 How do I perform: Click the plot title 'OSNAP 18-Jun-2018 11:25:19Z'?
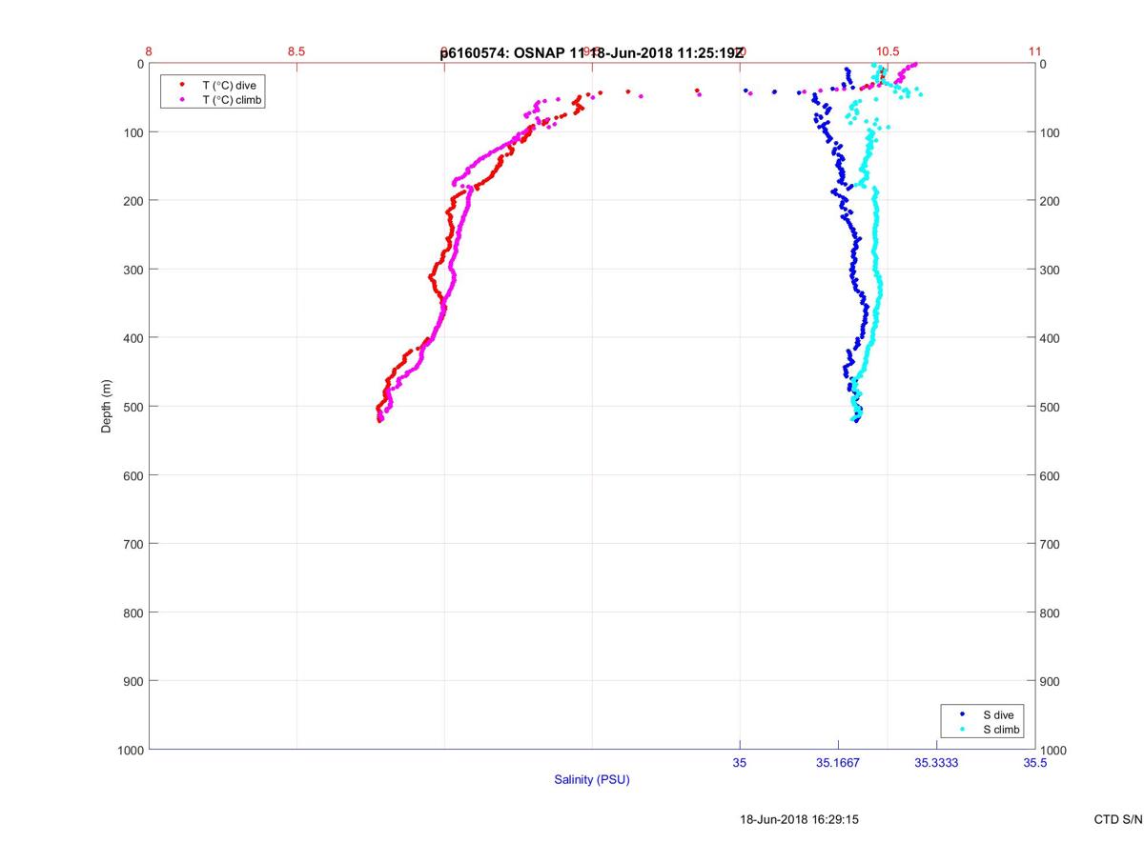(592, 52)
